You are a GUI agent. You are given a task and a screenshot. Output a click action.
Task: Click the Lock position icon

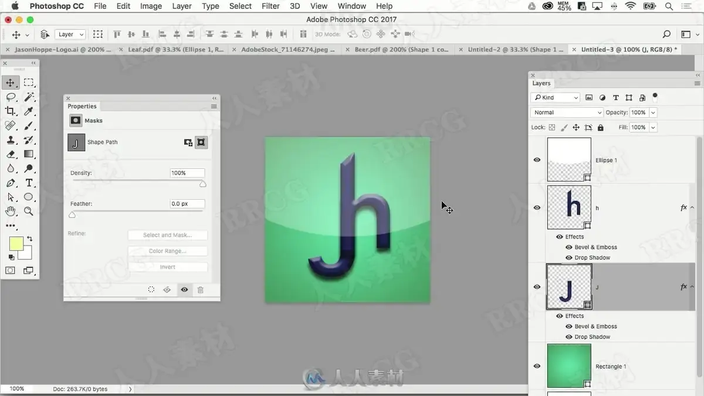tap(576, 127)
